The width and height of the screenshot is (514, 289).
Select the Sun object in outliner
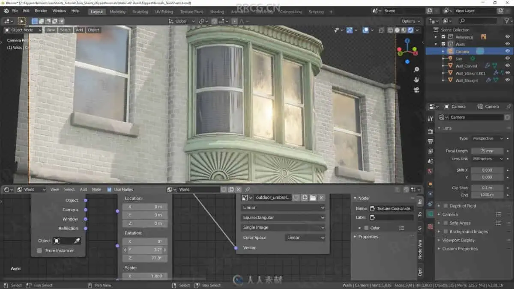pyautogui.click(x=459, y=59)
